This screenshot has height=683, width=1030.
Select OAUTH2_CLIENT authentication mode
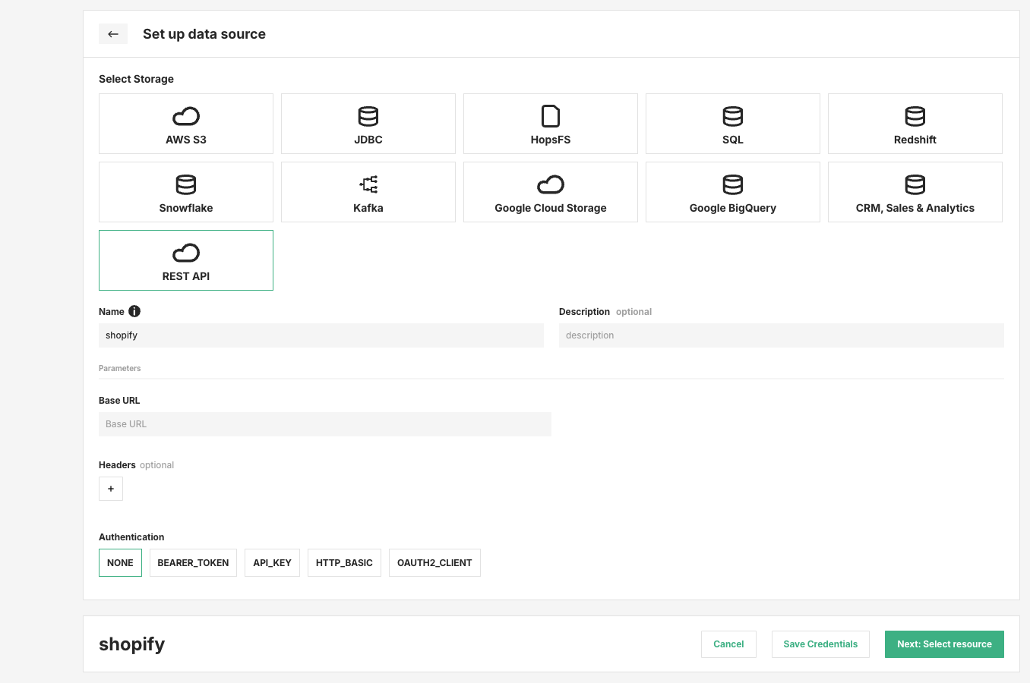(x=434, y=562)
